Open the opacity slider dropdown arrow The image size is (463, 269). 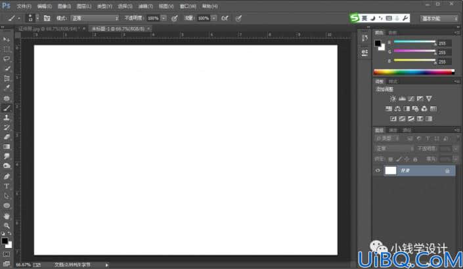[164, 18]
